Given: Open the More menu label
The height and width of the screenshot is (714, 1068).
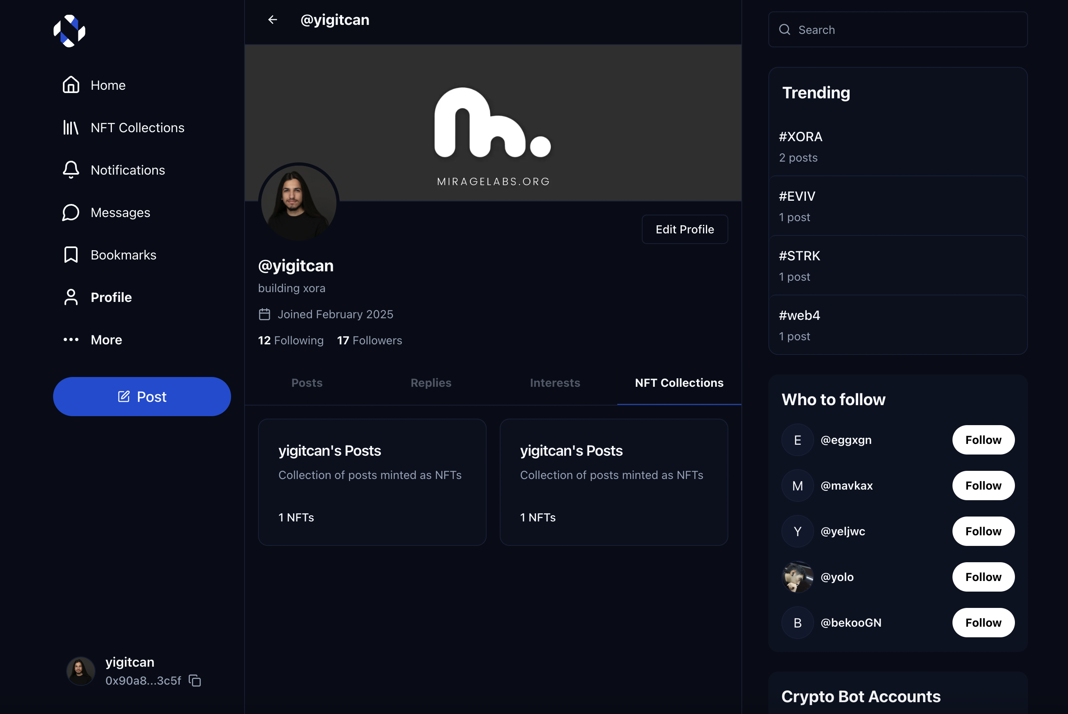Looking at the screenshot, I should (107, 340).
